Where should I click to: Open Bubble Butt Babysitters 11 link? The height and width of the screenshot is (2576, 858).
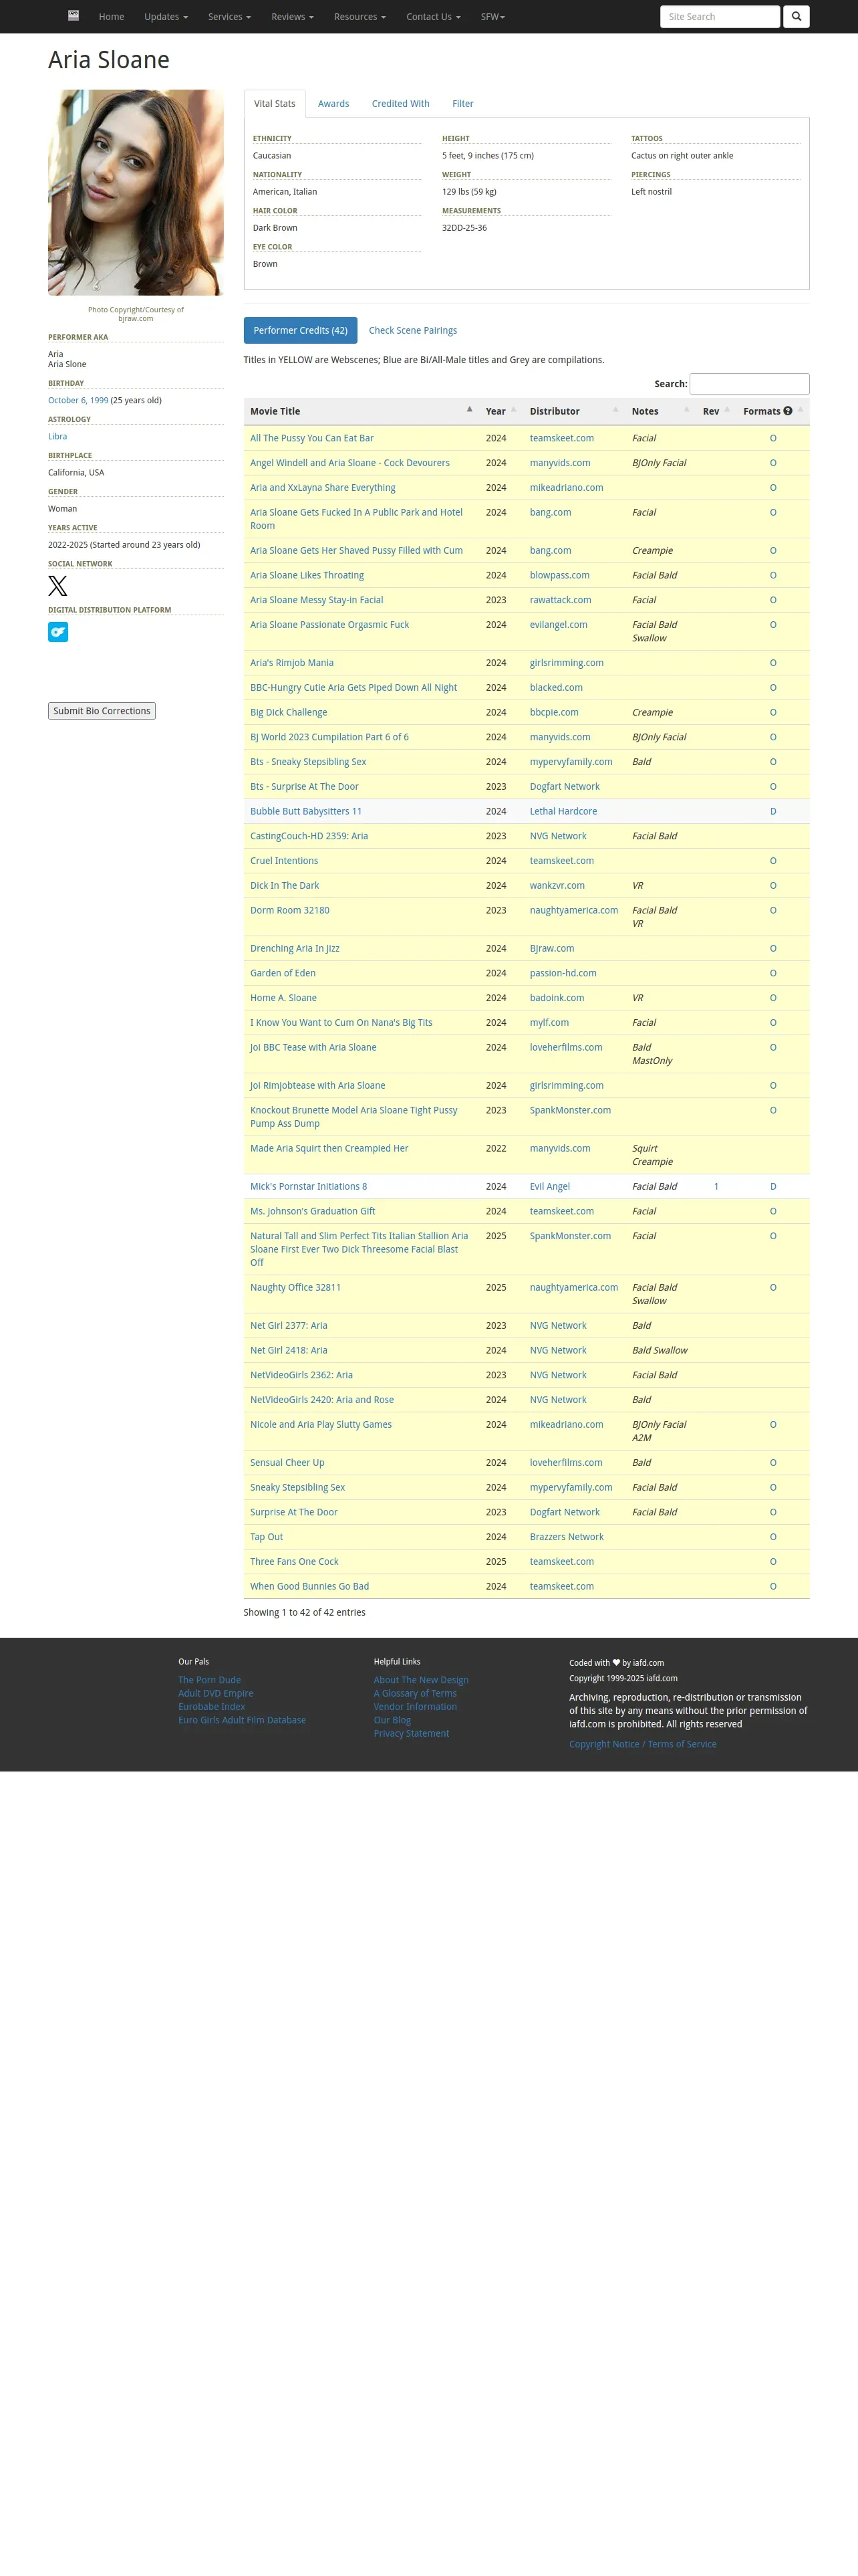pos(305,812)
